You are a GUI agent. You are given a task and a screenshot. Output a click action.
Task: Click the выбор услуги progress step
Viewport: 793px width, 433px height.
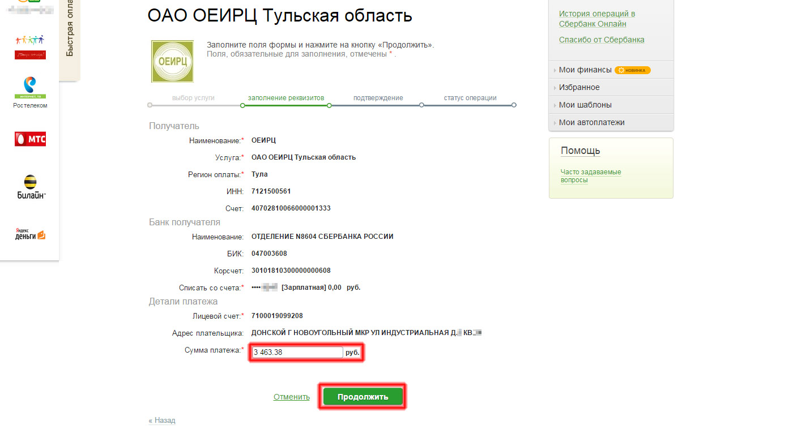(193, 98)
